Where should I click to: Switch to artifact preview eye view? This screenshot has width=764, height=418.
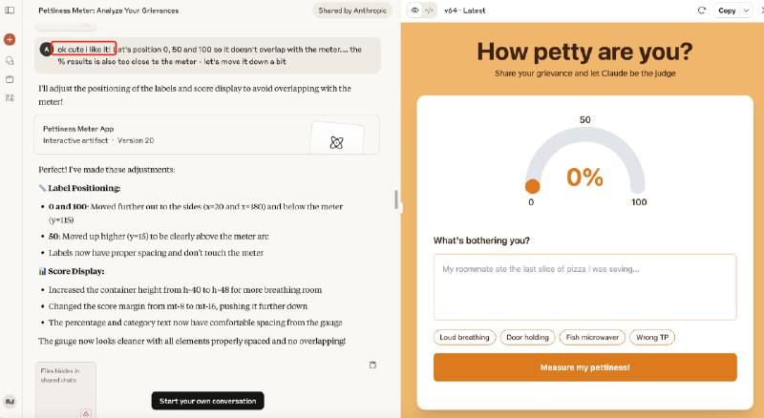[x=414, y=10]
